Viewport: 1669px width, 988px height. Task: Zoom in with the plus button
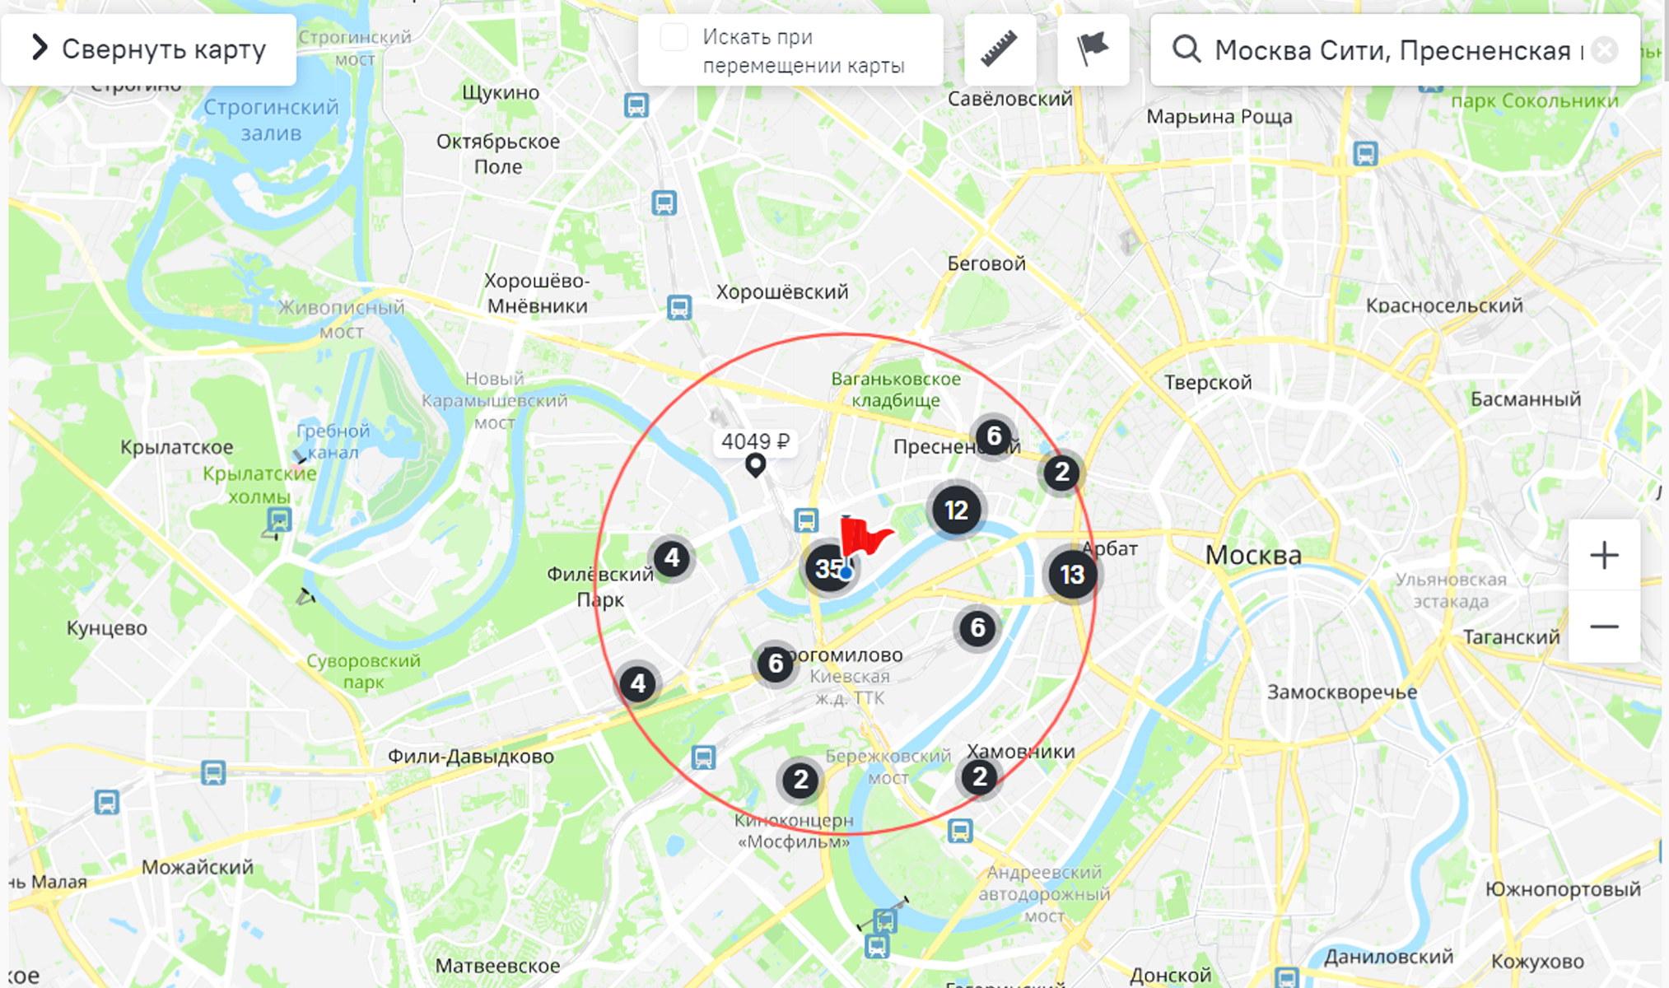(1604, 555)
